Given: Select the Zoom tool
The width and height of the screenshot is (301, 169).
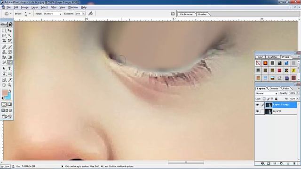Looking at the screenshot, I should 9,85.
